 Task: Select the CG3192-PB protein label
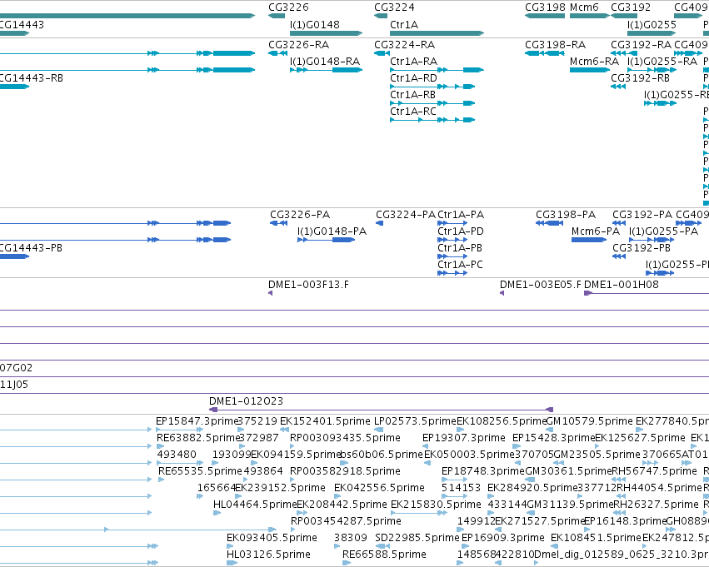point(642,247)
